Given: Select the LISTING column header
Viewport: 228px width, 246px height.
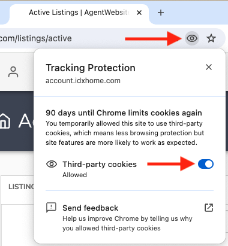Looking at the screenshot, I should (x=21, y=187).
